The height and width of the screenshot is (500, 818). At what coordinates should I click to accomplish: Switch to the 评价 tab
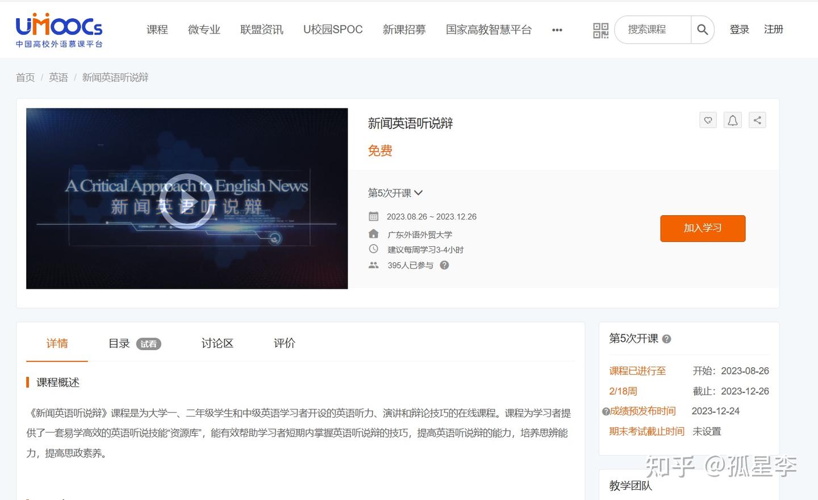284,343
